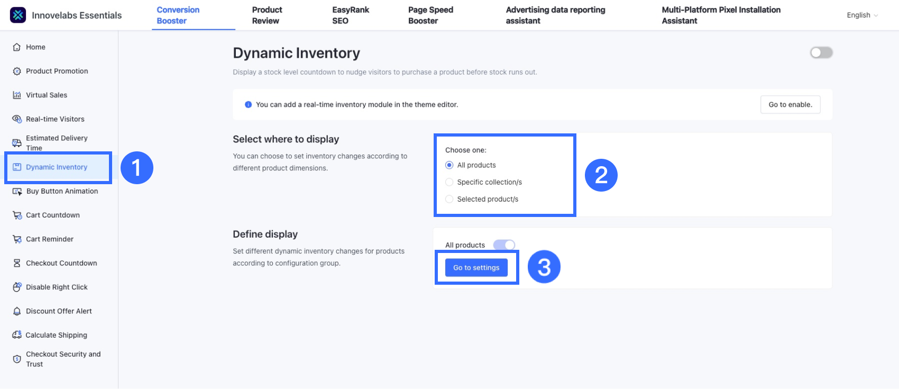Open the Page Speed Booster tab
899x389 pixels.
click(x=430, y=15)
